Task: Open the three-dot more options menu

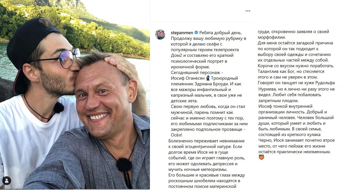Action: pyautogui.click(x=248, y=11)
